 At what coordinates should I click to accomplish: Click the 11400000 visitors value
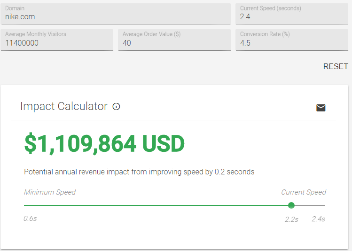[22, 43]
